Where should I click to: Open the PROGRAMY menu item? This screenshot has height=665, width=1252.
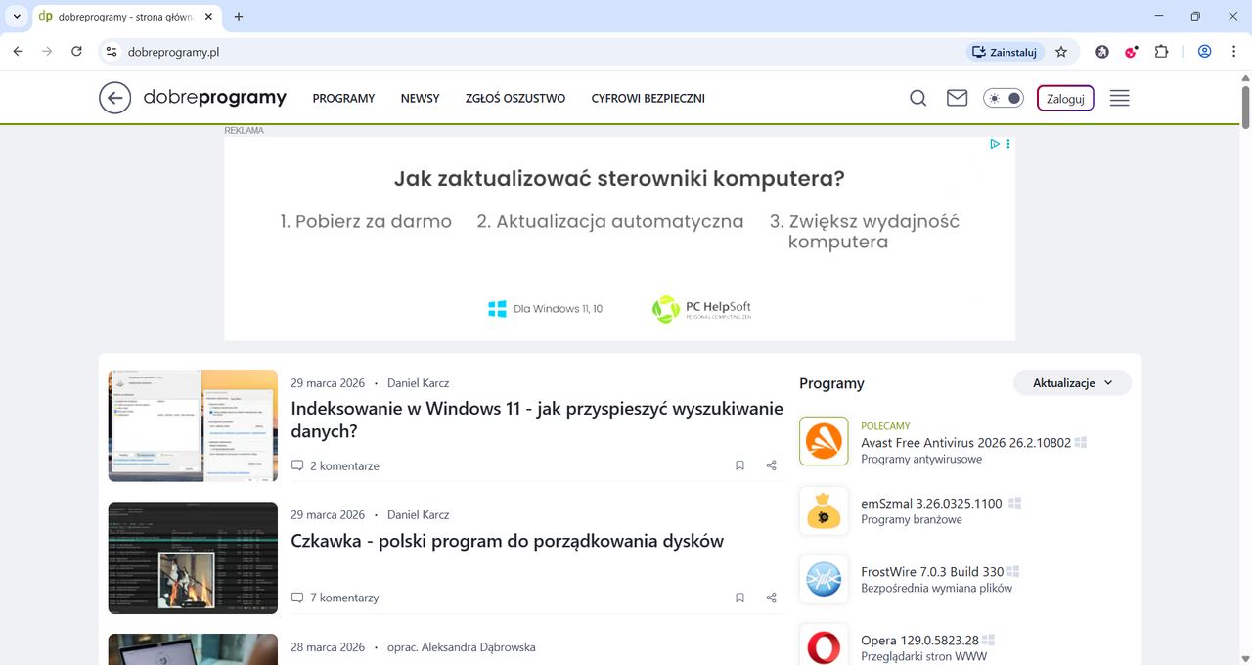(343, 98)
